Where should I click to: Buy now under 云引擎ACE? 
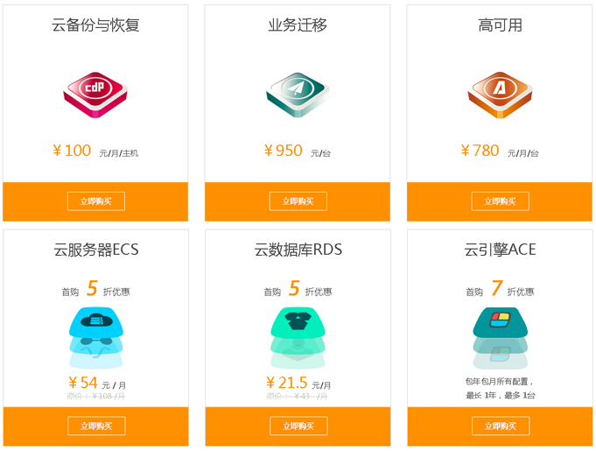[501, 426]
